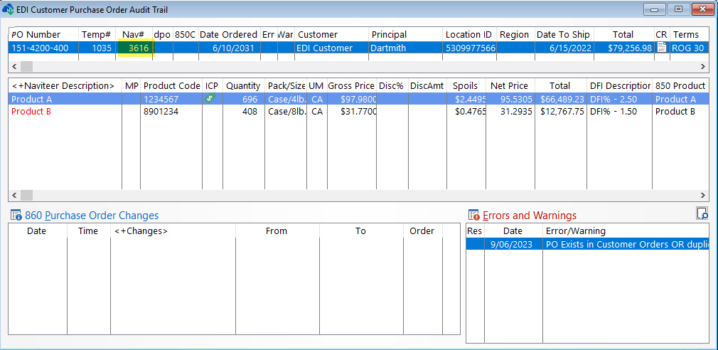The height and width of the screenshot is (350, 718).
Task: Click the Location ID column header
Action: pos(468,34)
